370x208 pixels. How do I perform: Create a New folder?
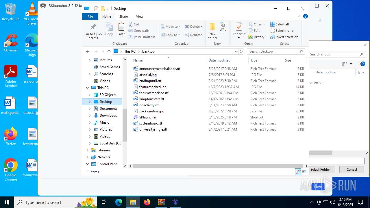coord(213,31)
